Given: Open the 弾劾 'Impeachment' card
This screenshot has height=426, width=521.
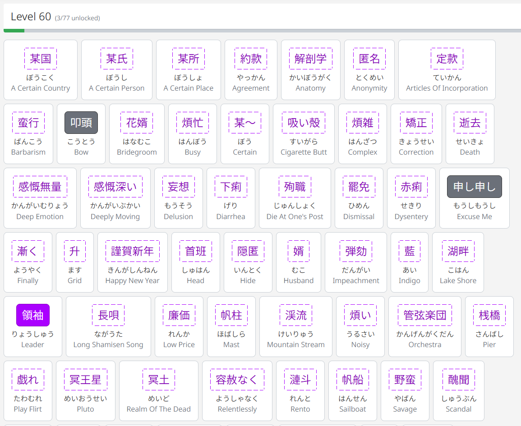Looking at the screenshot, I should (356, 262).
